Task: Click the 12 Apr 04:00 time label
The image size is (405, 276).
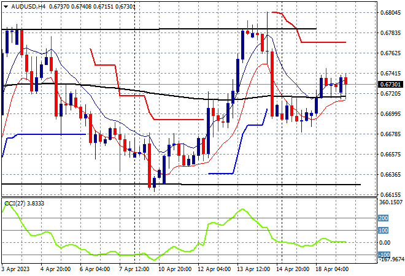Action: [x=214, y=269]
